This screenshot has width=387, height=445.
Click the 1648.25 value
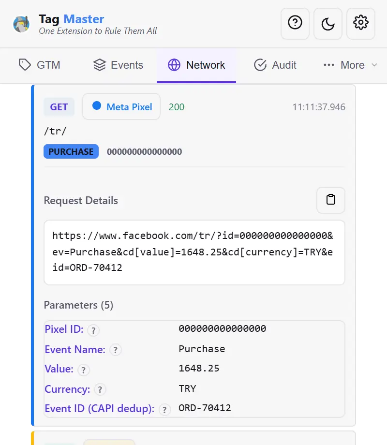coord(199,369)
